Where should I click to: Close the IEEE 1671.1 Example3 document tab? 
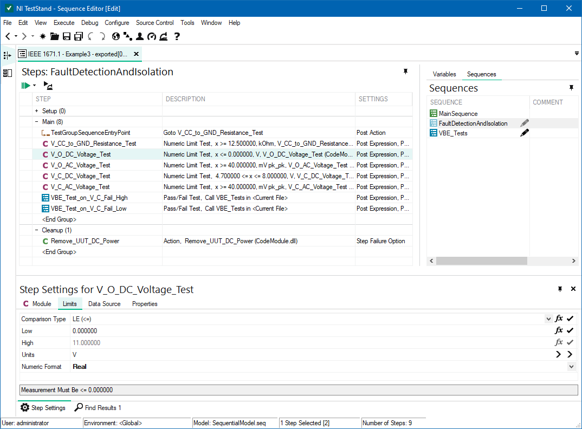coord(136,54)
